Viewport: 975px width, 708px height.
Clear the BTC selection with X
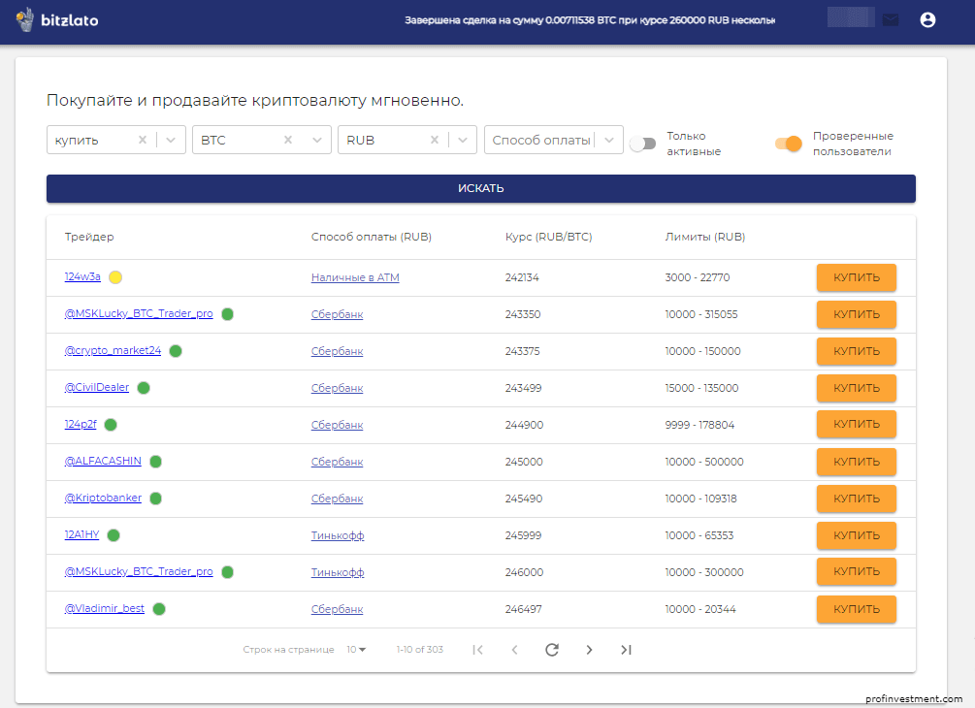[x=288, y=140]
